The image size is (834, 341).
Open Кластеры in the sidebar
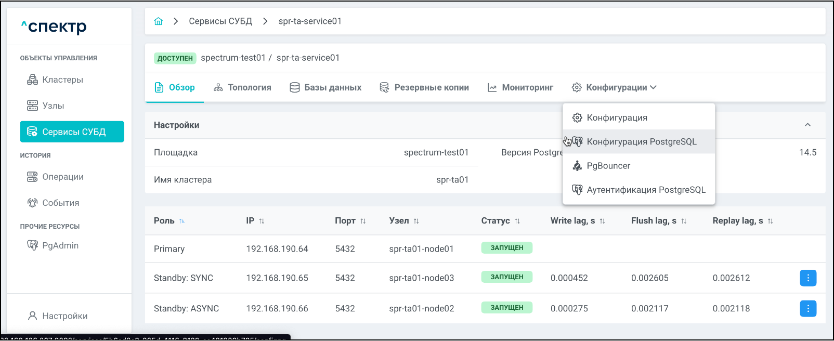click(62, 80)
